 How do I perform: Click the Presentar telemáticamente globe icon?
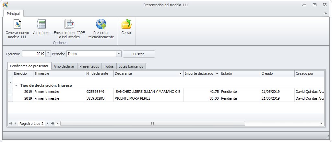pyautogui.click(x=101, y=24)
